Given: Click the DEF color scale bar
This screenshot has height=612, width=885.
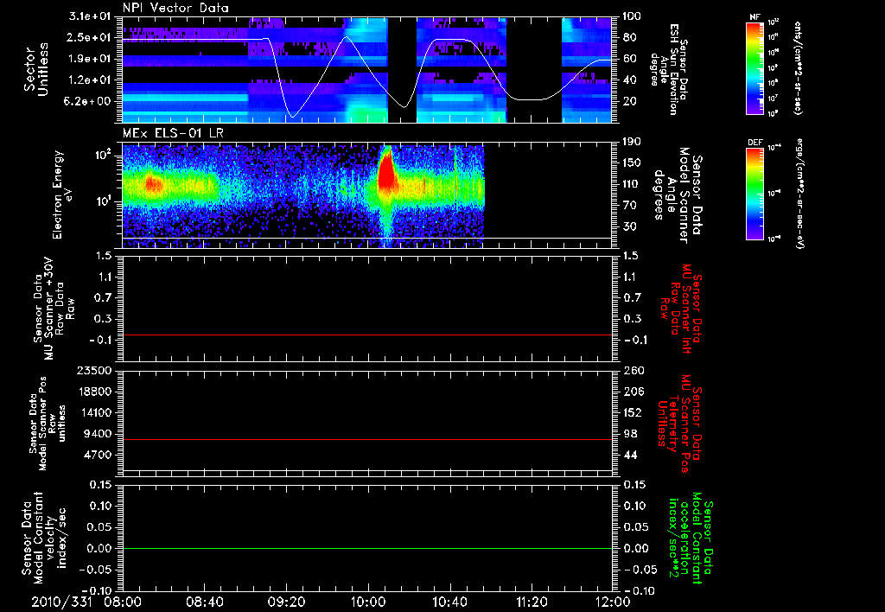Looking at the screenshot, I should pos(754,194).
